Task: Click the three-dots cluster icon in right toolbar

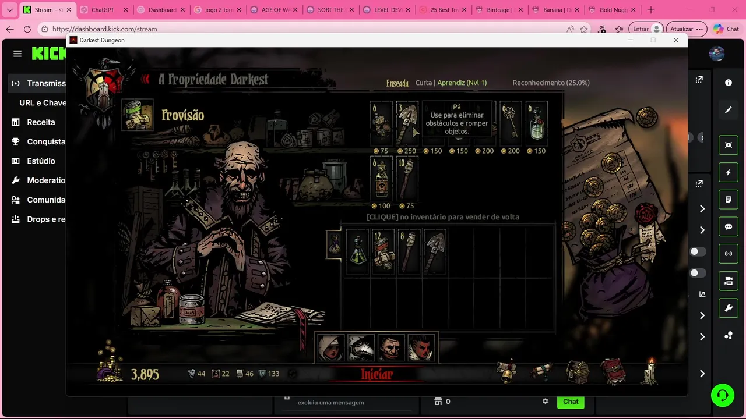Action: pyautogui.click(x=729, y=336)
